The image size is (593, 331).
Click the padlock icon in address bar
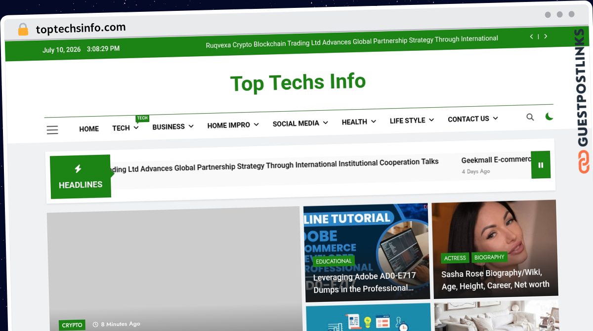pos(23,30)
